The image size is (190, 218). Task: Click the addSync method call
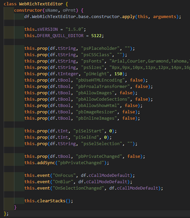46,163
